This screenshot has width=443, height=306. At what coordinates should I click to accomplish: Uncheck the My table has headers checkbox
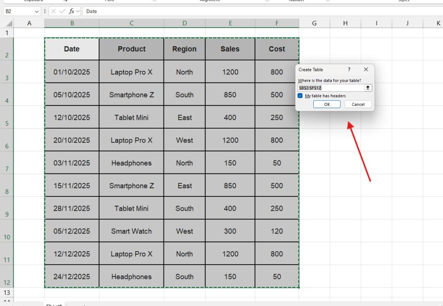pyautogui.click(x=300, y=96)
